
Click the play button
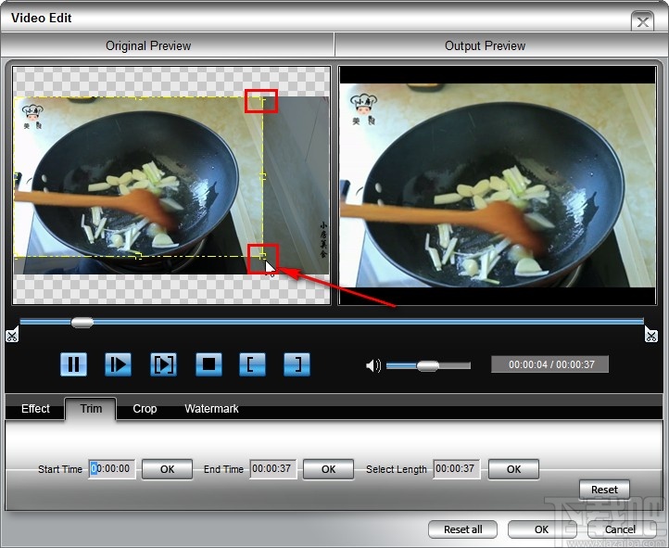119,364
